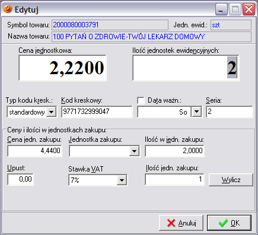
Task: Open the Typ kodu kresk. dropdown
Action: click(52, 112)
